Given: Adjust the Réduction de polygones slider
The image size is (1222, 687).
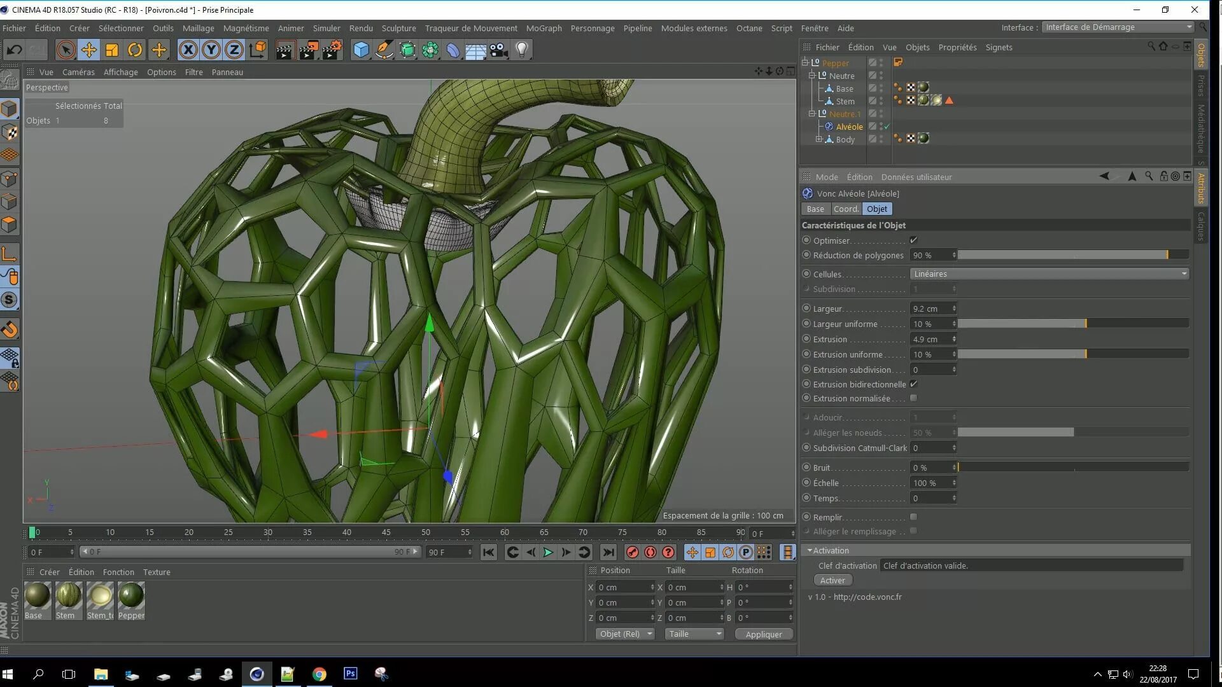Looking at the screenshot, I should (1167, 255).
